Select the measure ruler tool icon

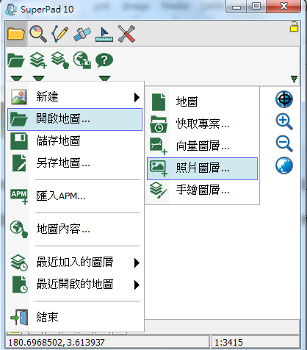click(x=104, y=35)
